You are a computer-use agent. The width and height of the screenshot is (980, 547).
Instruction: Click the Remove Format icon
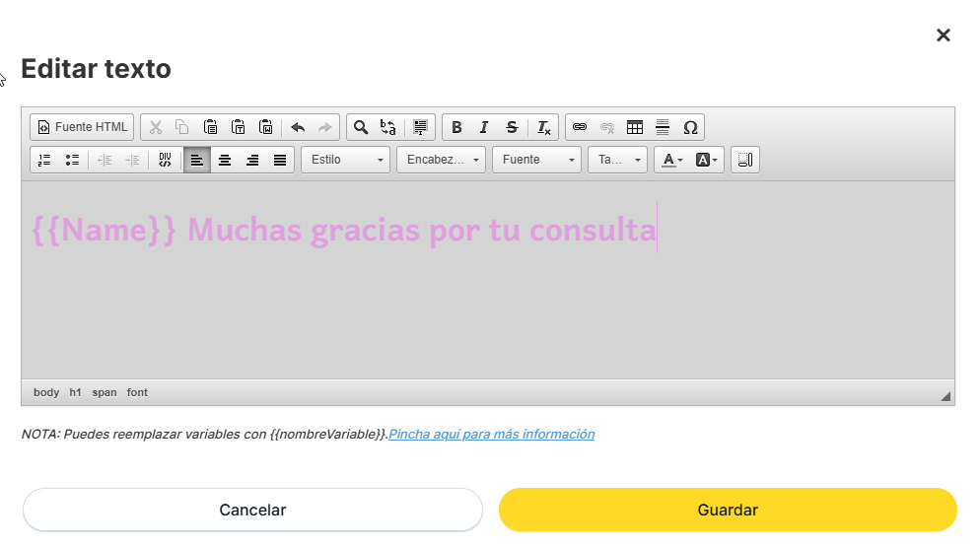[x=544, y=127]
